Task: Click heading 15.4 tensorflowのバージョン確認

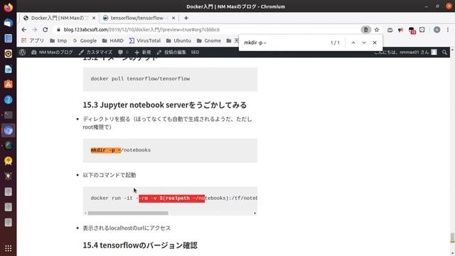Action: (140, 245)
